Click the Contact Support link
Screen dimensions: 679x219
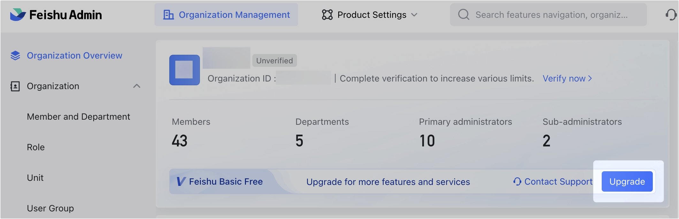(553, 182)
